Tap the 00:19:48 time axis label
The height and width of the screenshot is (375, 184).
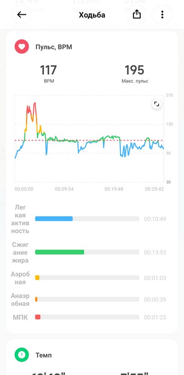click(x=114, y=189)
